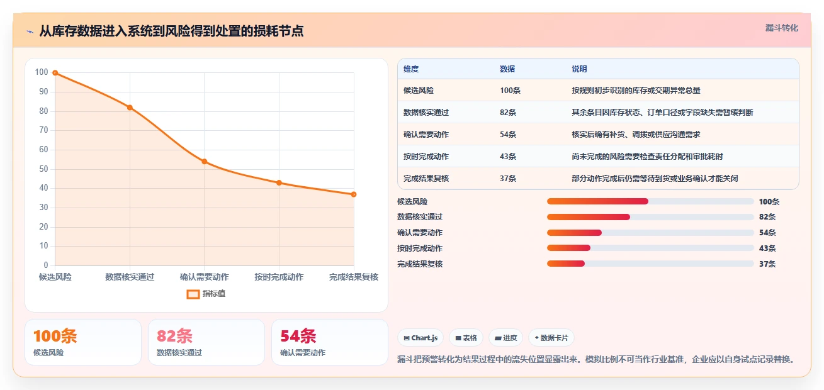824x390 pixels.
Task: Click the 82条 cell in table
Action: (x=508, y=113)
